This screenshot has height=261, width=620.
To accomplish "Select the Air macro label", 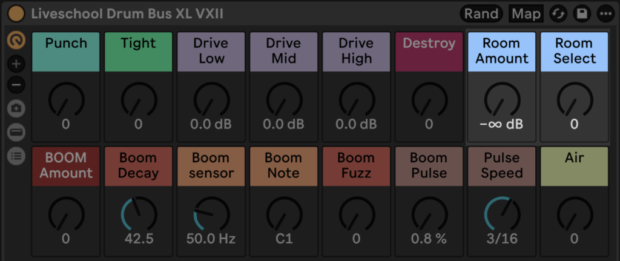I will click(575, 167).
